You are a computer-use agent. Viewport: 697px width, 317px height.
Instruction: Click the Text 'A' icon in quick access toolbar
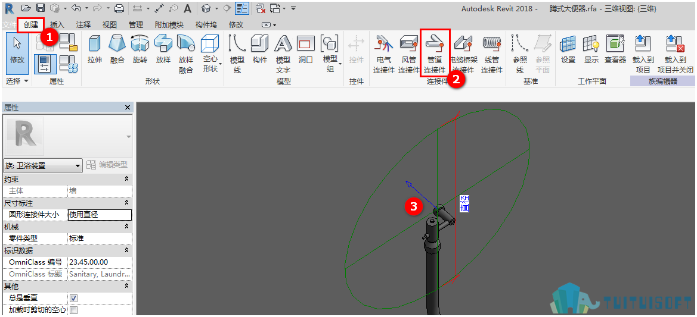(x=188, y=8)
